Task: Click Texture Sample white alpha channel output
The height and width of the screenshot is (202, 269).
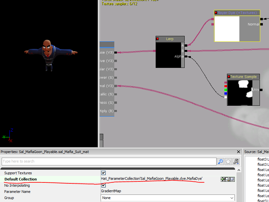Action: coord(226,97)
